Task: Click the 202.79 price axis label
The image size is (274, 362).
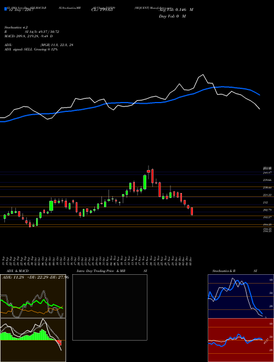Action: [x=267, y=210]
